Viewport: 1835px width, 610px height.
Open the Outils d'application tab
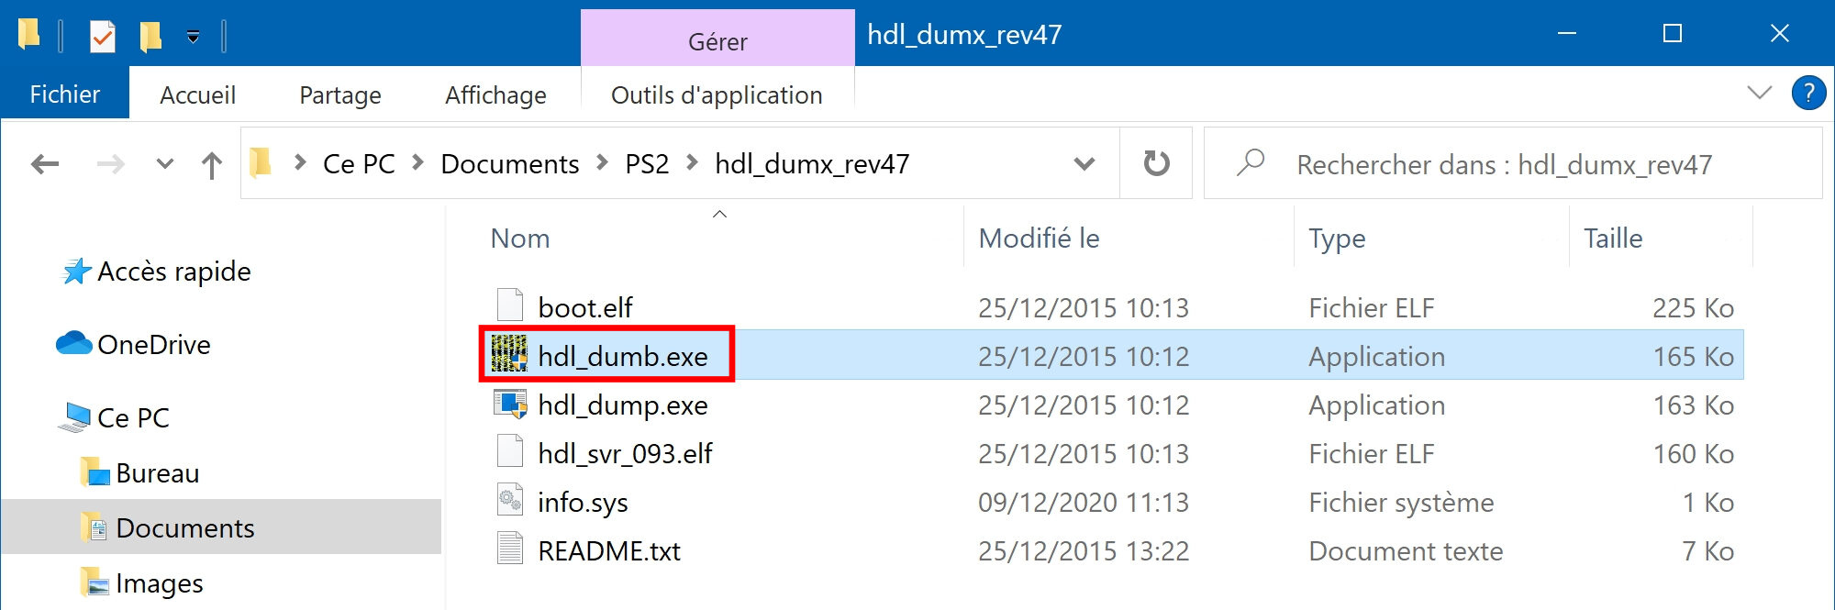717,94
